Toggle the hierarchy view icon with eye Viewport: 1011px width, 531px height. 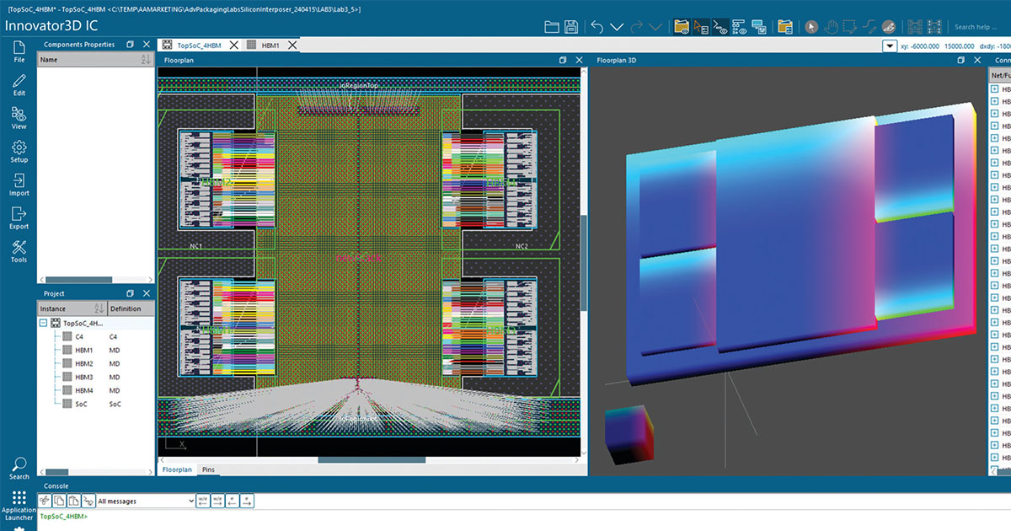pos(739,26)
